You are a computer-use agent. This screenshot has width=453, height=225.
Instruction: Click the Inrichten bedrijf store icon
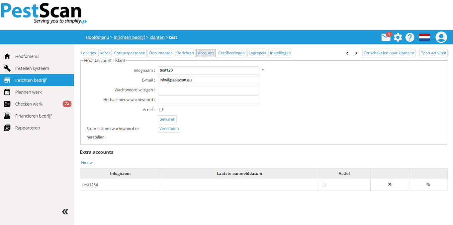click(x=7, y=80)
